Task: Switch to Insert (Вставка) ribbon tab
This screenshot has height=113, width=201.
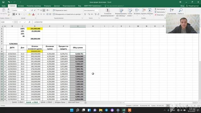Action: pos(21,6)
